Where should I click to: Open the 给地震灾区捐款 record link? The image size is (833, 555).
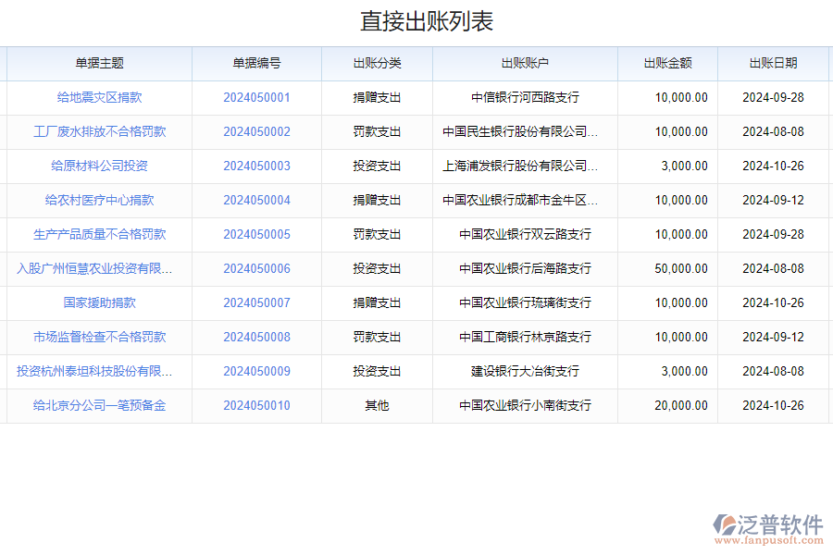tap(99, 97)
